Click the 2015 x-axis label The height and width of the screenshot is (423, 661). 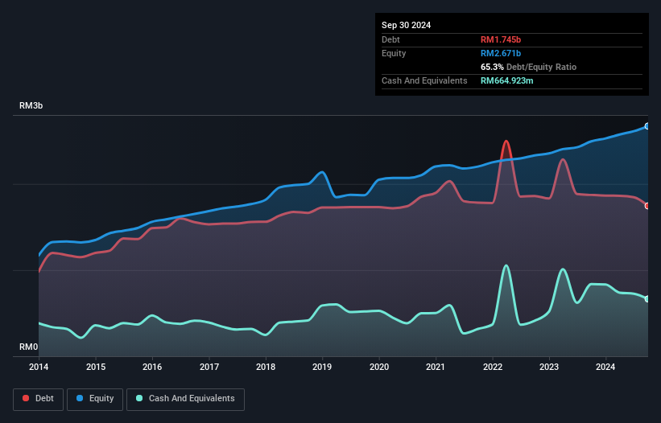[x=96, y=367]
